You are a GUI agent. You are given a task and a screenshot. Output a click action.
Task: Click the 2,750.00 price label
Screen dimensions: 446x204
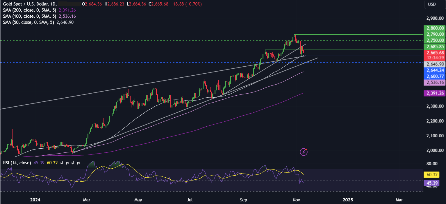[435, 40]
